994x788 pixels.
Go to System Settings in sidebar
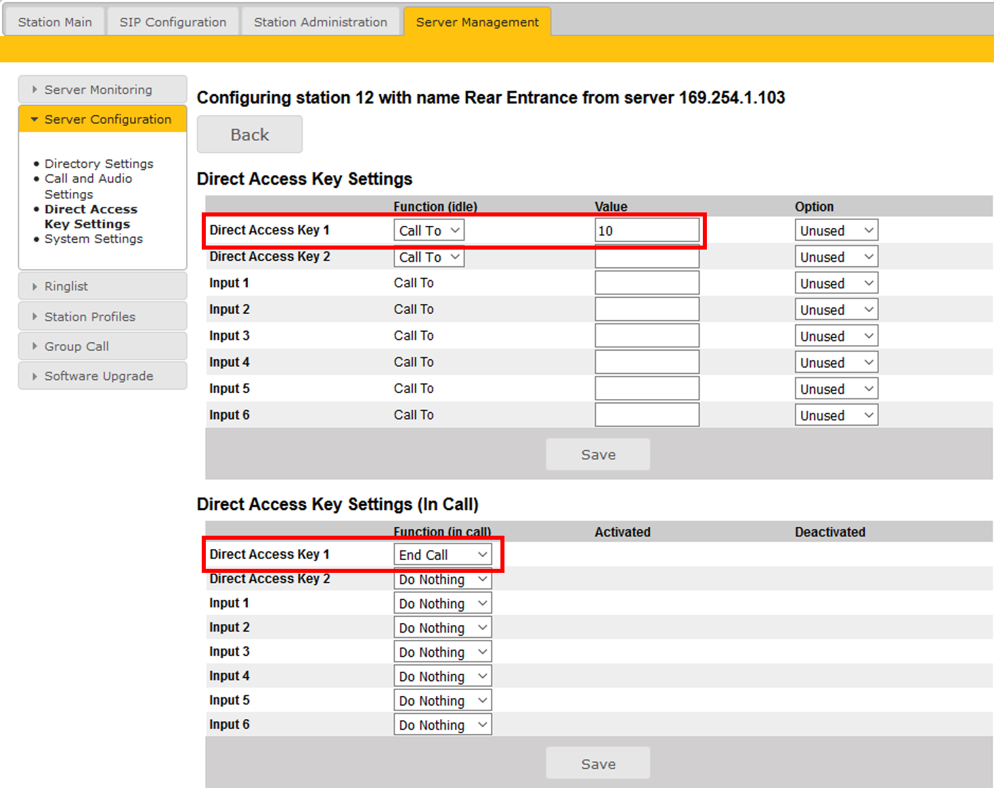pos(93,239)
